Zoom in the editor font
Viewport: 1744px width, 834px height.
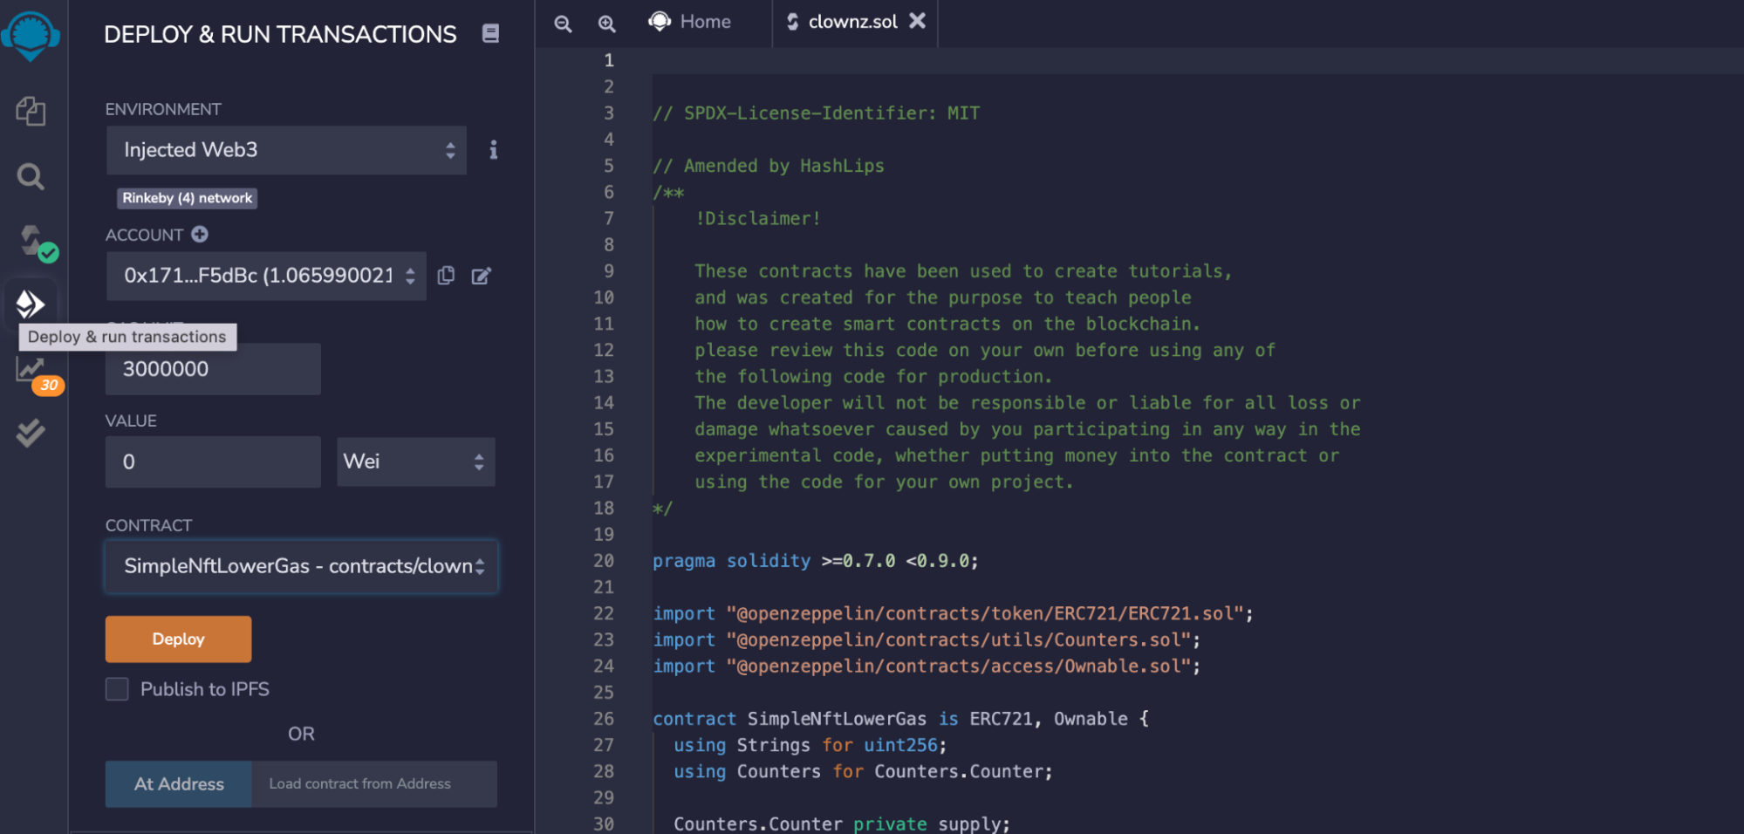coord(607,24)
